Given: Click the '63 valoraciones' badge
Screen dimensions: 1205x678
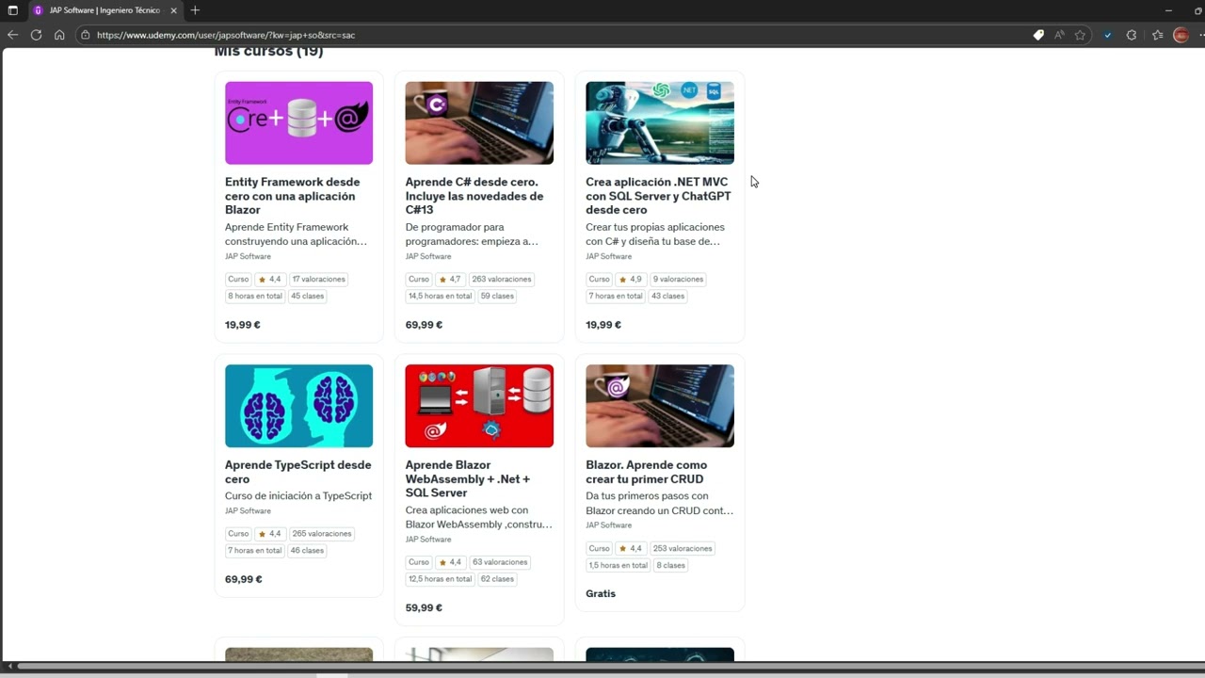Looking at the screenshot, I should 500,562.
